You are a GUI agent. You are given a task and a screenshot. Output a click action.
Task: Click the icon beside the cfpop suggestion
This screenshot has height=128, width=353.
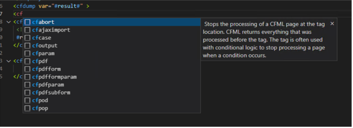[x=27, y=108]
